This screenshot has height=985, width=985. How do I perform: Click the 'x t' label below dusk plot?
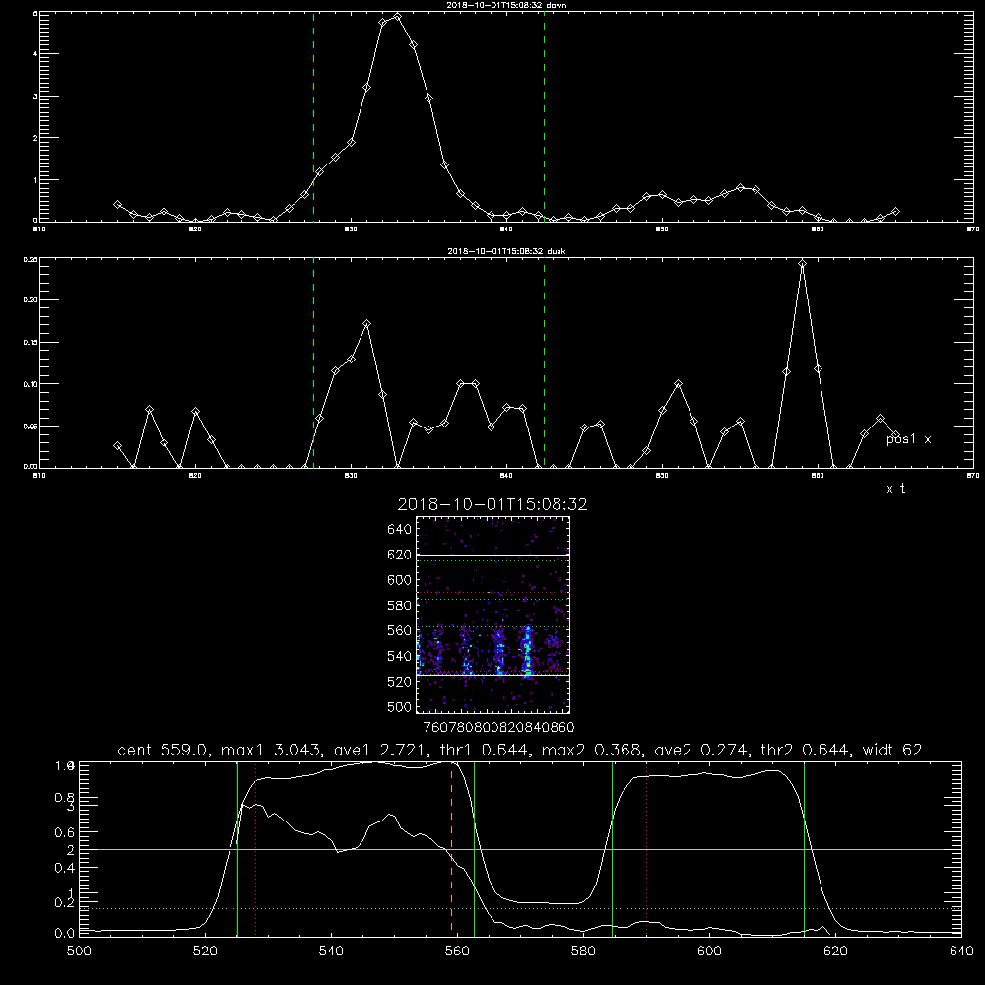tap(895, 489)
